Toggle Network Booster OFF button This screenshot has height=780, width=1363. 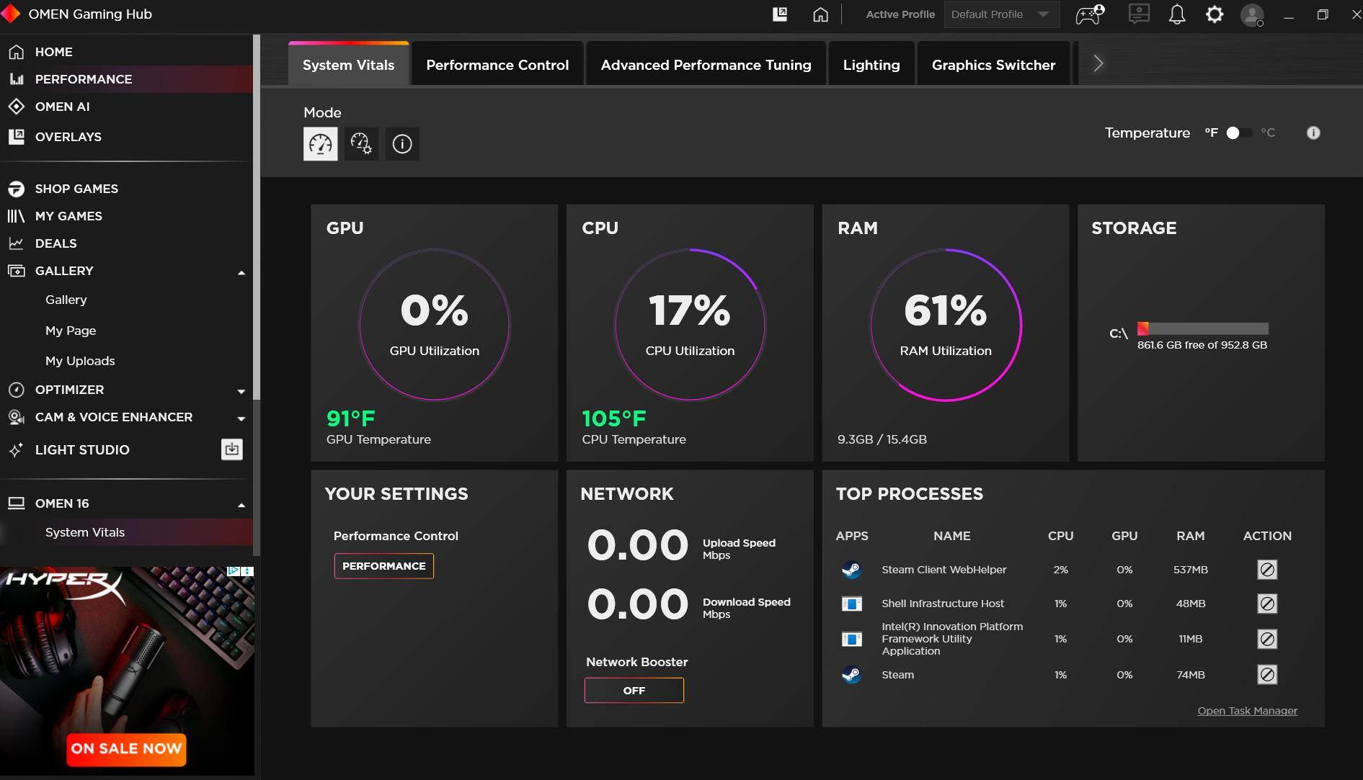pyautogui.click(x=634, y=691)
